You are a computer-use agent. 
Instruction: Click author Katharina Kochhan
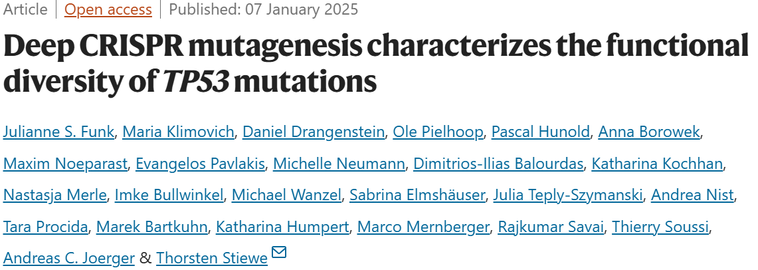tap(657, 164)
